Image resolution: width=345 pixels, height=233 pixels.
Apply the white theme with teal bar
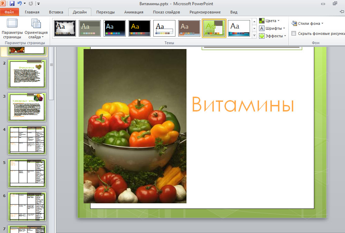(x=239, y=28)
